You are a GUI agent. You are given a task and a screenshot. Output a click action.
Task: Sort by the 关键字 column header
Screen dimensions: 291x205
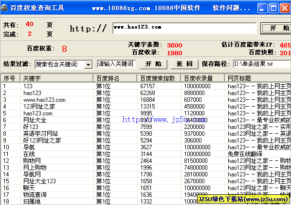[56, 78]
